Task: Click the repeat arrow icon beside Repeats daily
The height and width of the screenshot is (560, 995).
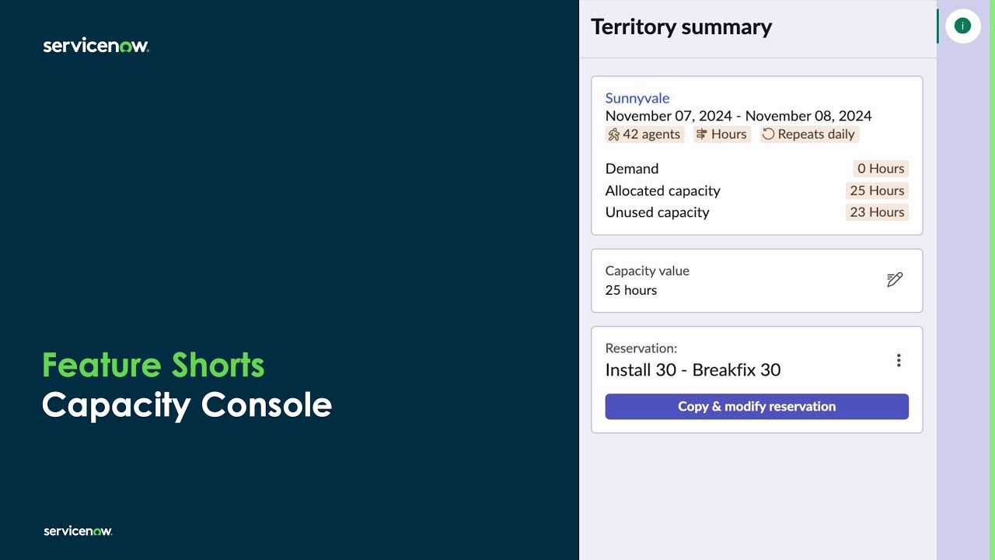Action: pos(769,134)
